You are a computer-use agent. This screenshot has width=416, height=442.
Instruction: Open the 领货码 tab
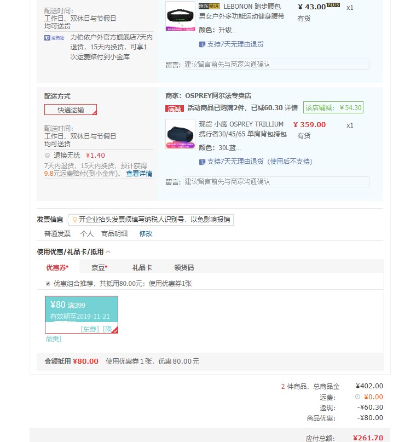(184, 267)
